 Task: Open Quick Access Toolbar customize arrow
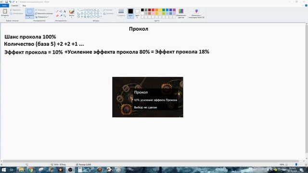tap(17, 2)
